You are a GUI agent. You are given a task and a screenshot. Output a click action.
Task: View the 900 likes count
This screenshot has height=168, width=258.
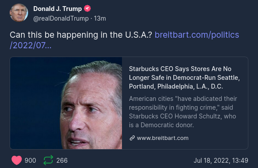click(x=30, y=161)
